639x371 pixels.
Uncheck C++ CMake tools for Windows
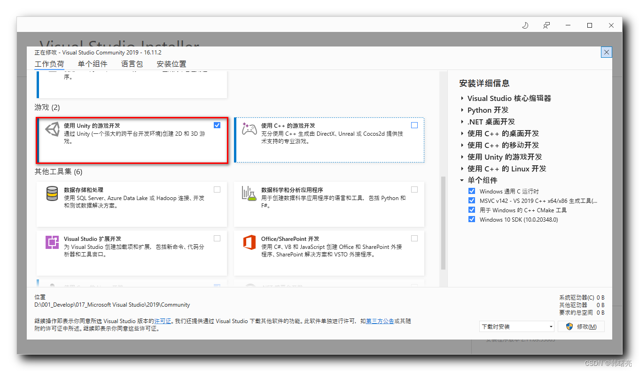point(472,210)
